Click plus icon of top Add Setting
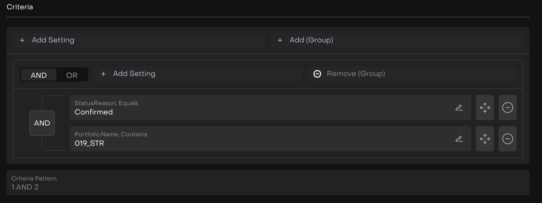Screen dimensions: 542x203 [22, 40]
